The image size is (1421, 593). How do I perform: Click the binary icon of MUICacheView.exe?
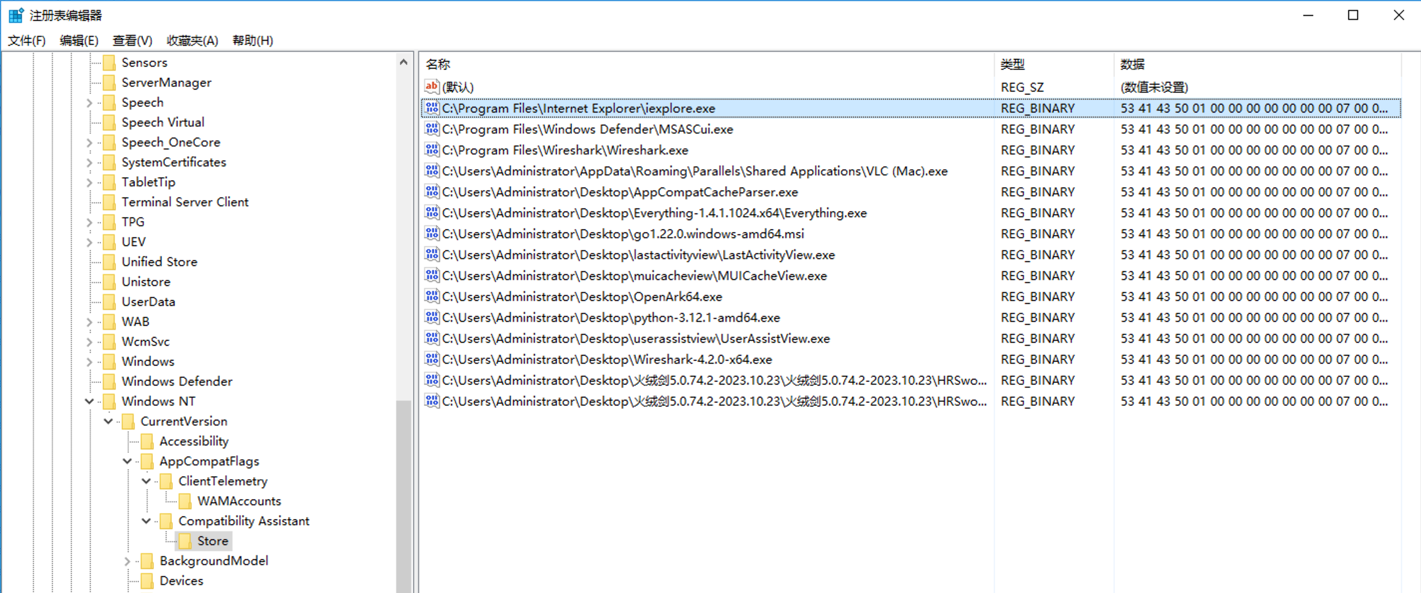(432, 276)
